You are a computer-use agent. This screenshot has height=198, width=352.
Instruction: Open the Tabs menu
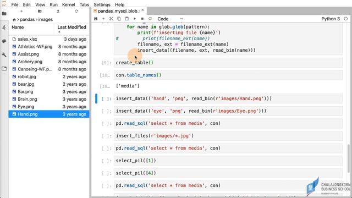pos(84,4)
